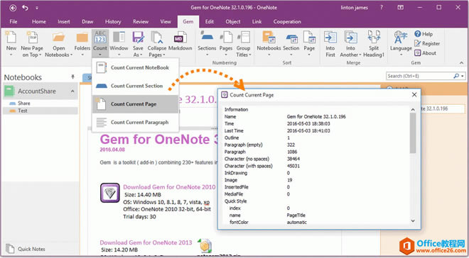Viewport: 469px width, 258px height.
Task: Click the Split Heading1 icon
Action: coord(374,38)
